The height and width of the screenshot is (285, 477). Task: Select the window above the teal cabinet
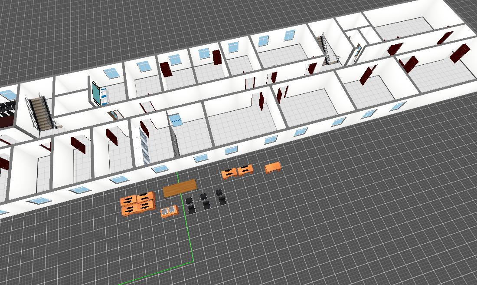pos(112,73)
